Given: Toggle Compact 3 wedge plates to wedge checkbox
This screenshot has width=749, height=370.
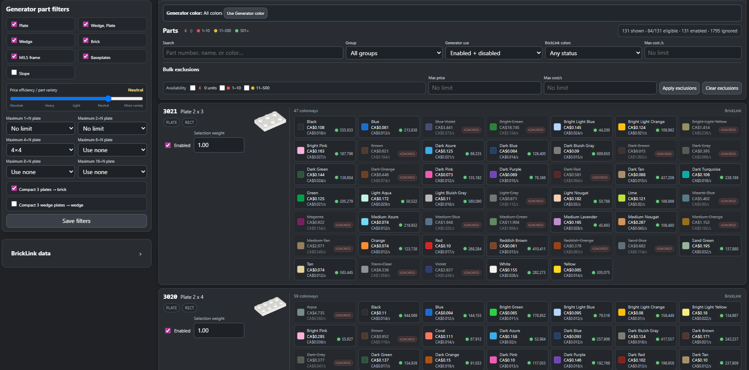Looking at the screenshot, I should pyautogui.click(x=14, y=204).
